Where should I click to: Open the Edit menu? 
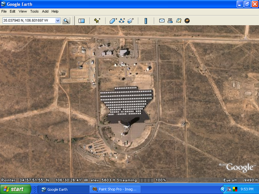(x=12, y=11)
